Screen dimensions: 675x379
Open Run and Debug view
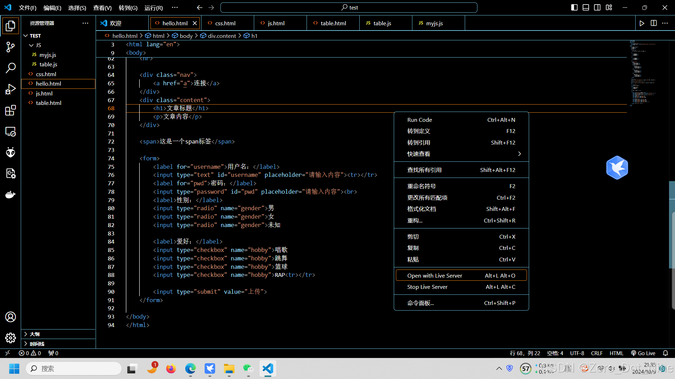11,89
